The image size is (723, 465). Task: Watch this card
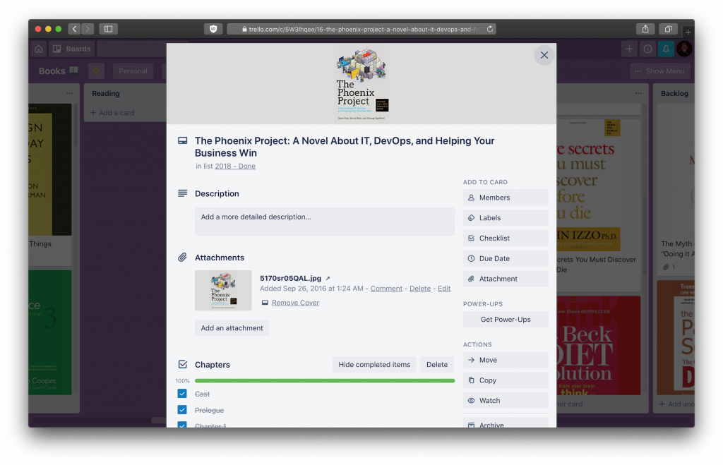[x=506, y=401]
